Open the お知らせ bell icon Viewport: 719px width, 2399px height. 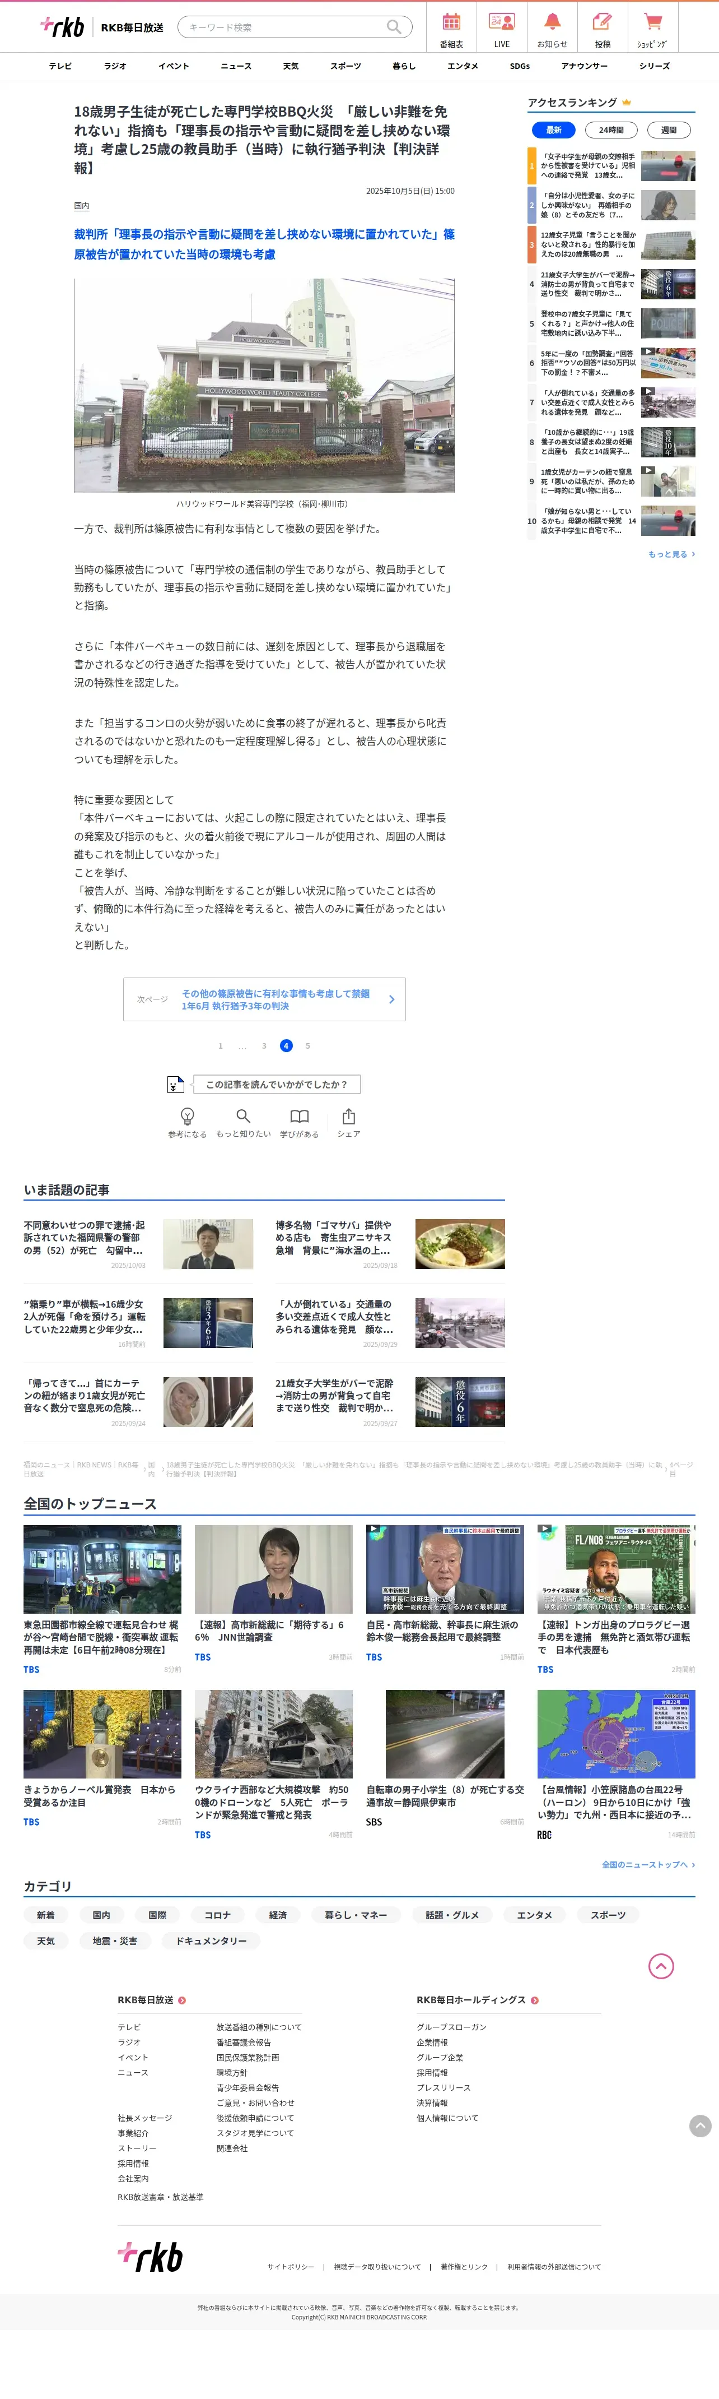point(552,21)
